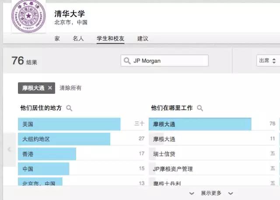Filter by 香港 location
Screen dimensions: 280x200
click(47, 154)
